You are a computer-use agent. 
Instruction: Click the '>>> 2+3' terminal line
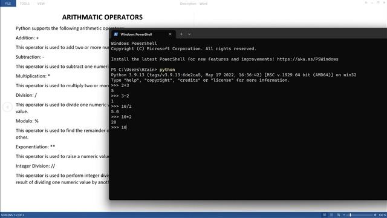(120, 85)
